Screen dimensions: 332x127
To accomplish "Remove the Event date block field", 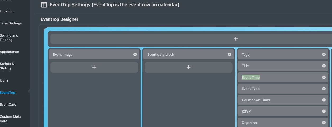I will tap(229, 55).
